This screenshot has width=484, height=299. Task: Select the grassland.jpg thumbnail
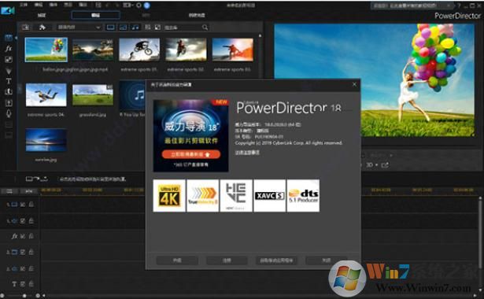[x=93, y=94]
